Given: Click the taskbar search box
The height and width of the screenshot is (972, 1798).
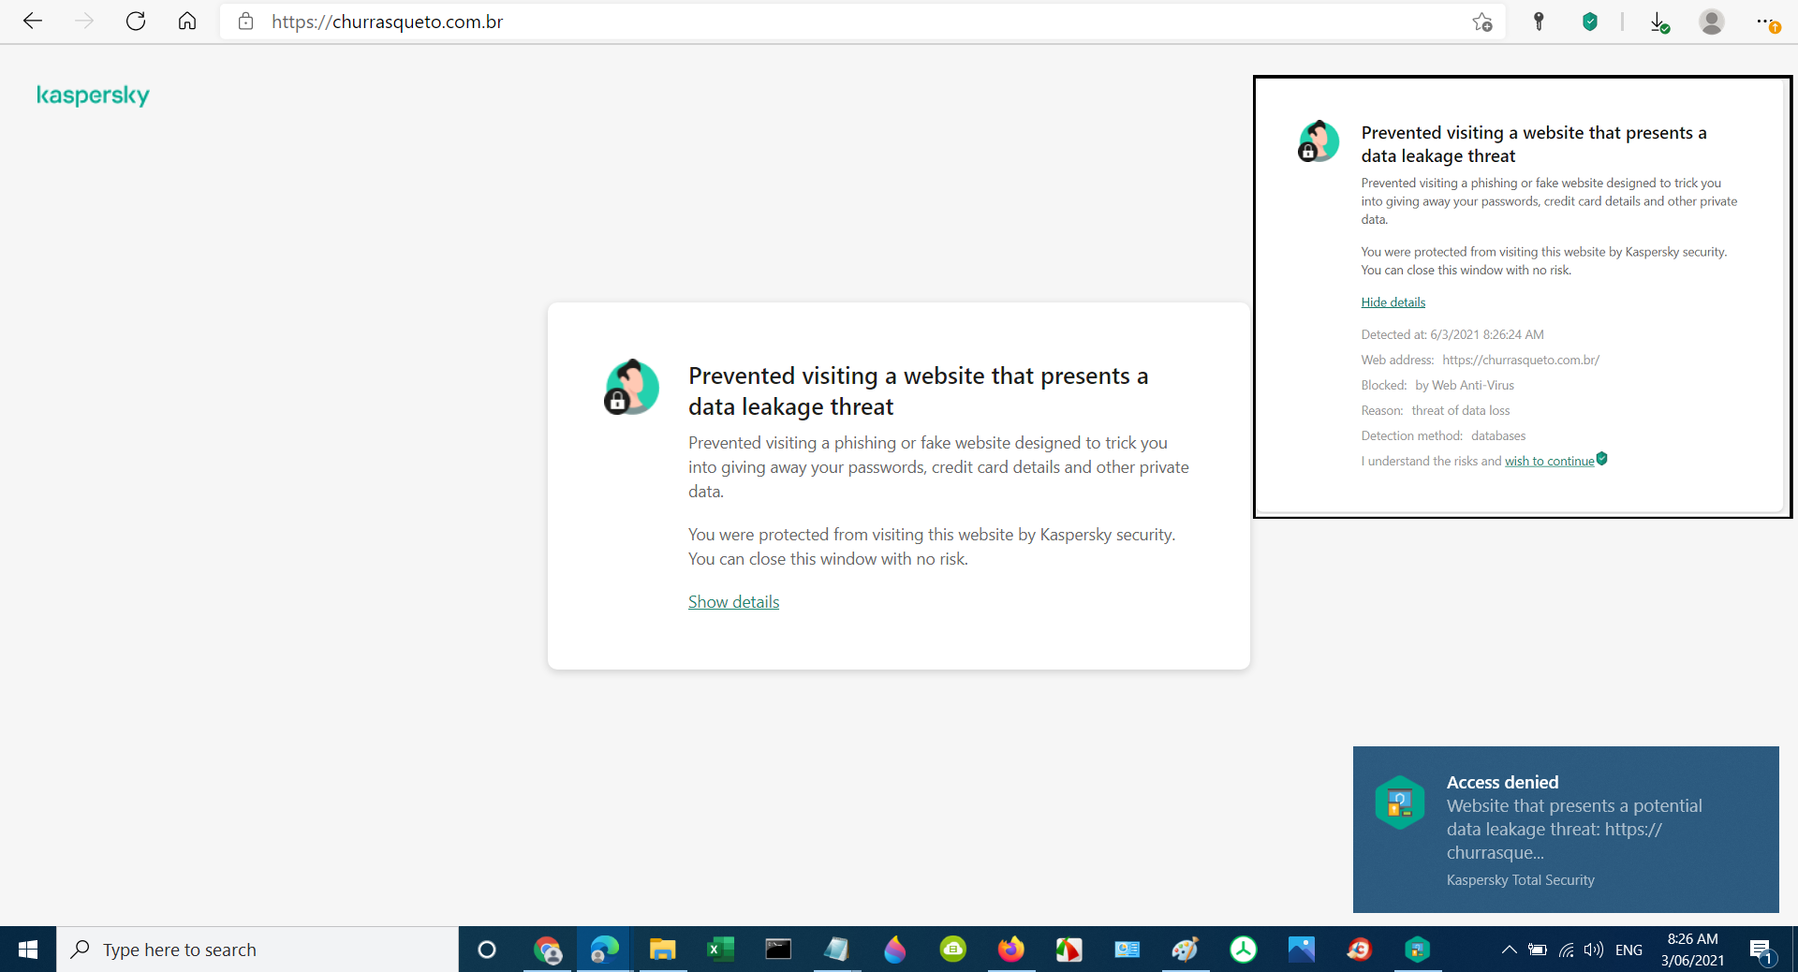Looking at the screenshot, I should point(258,950).
